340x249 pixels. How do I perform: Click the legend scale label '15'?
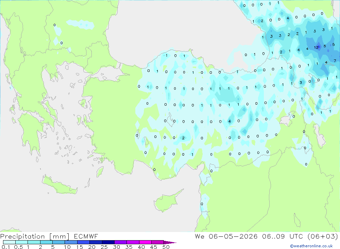(80, 247)
